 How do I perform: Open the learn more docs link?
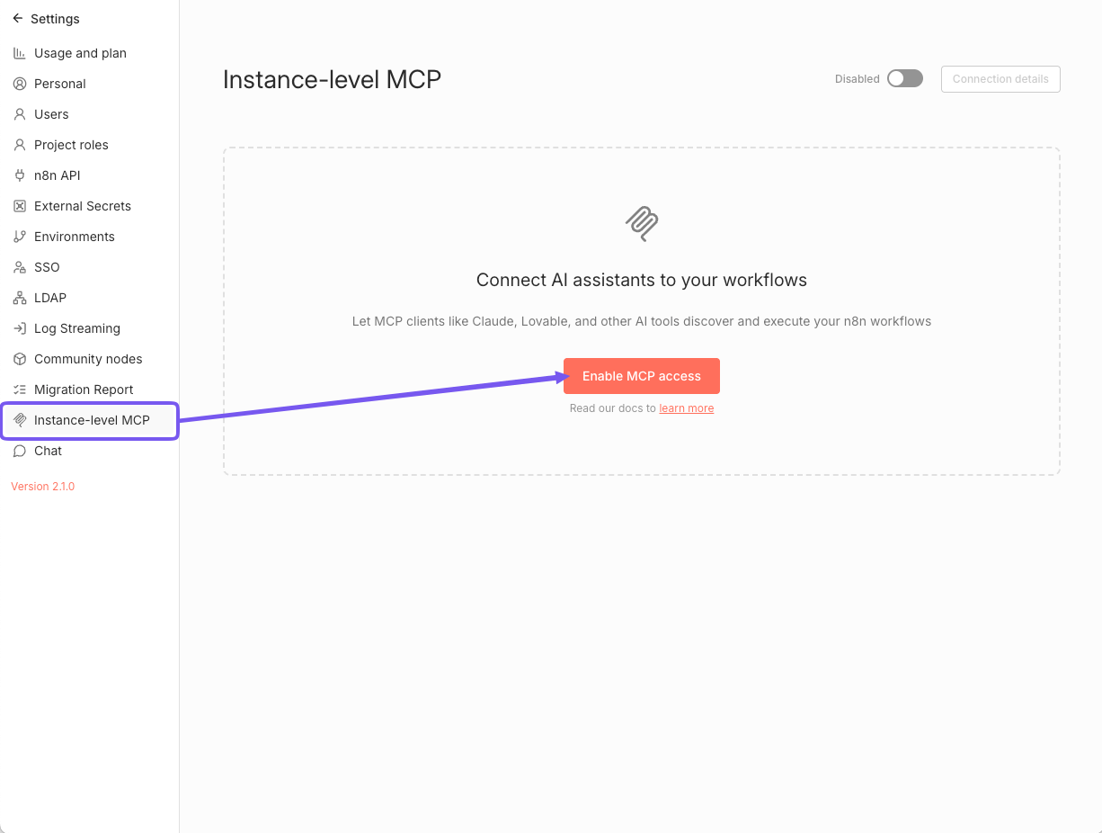tap(686, 408)
